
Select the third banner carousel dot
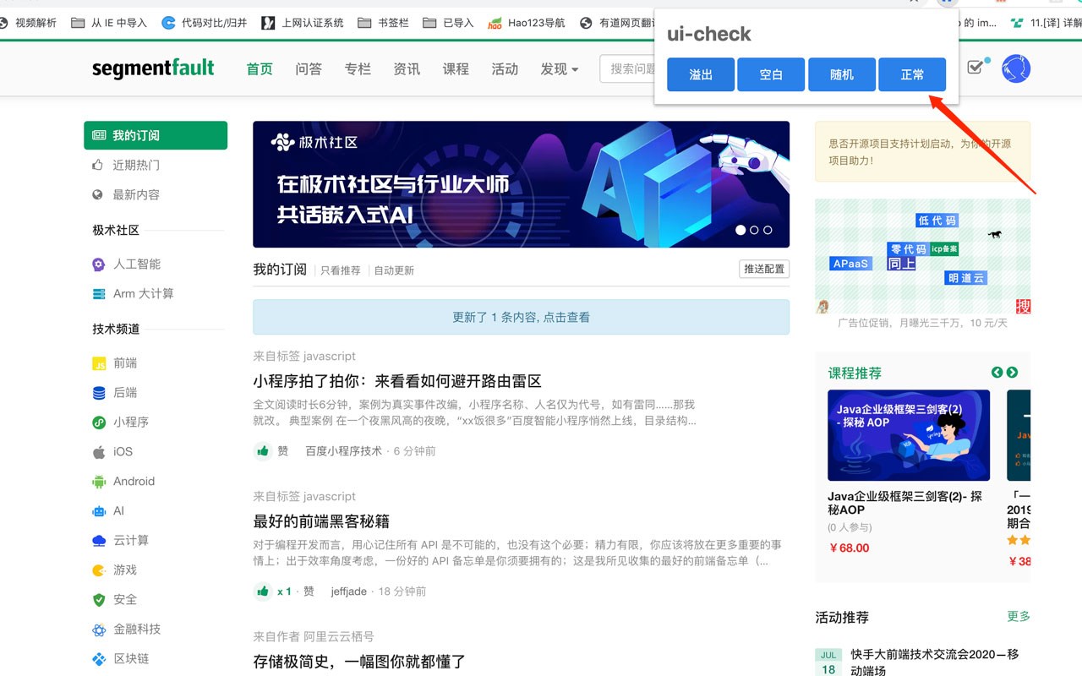(768, 230)
